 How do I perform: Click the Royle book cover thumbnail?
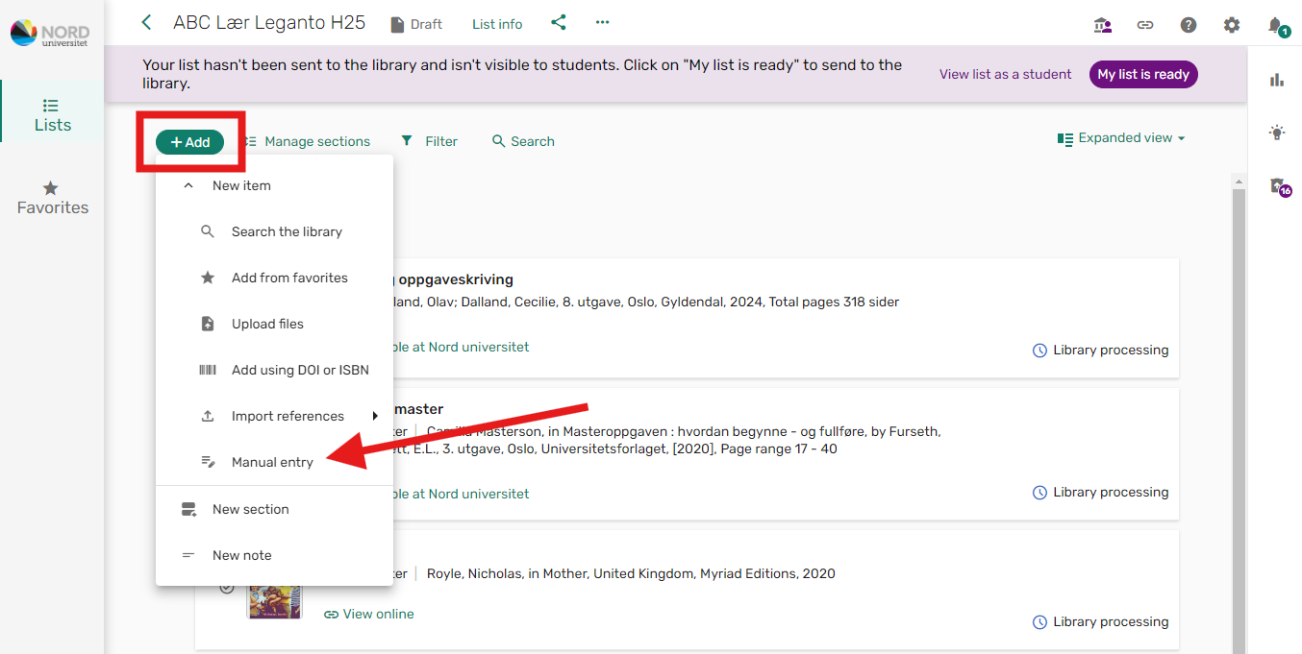coord(274,601)
